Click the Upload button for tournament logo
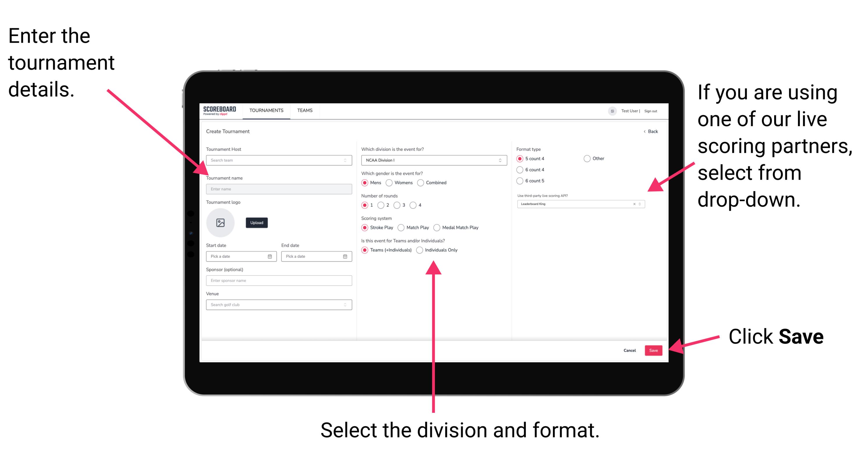This screenshot has width=867, height=466. (x=257, y=223)
